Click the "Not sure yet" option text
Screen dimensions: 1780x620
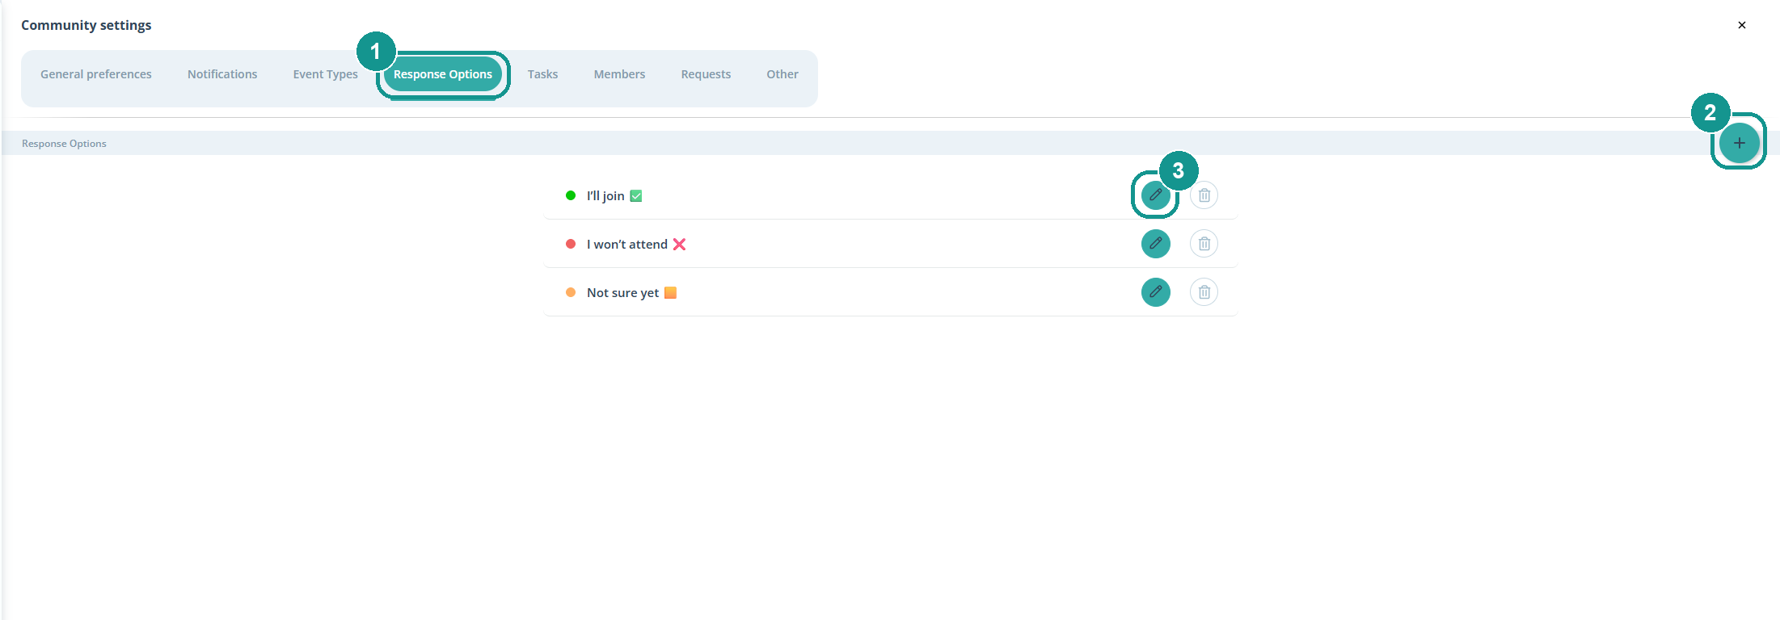coord(622,293)
